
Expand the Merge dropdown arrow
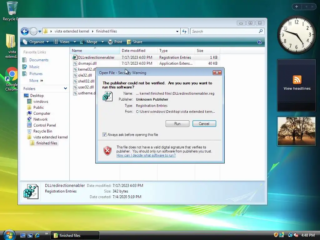click(102, 42)
